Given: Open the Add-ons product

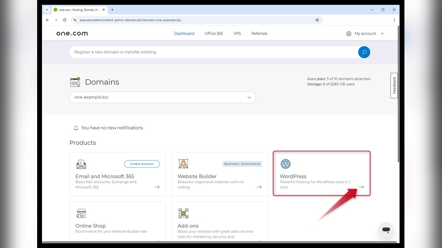Looking at the screenshot, I should click(220, 221).
